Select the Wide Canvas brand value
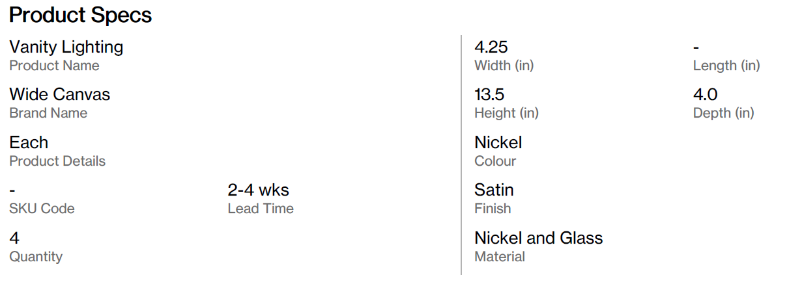The width and height of the screenshot is (802, 297). [x=59, y=94]
